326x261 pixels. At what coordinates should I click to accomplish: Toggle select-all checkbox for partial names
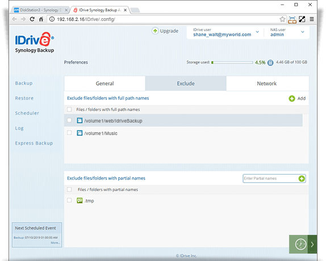point(69,190)
